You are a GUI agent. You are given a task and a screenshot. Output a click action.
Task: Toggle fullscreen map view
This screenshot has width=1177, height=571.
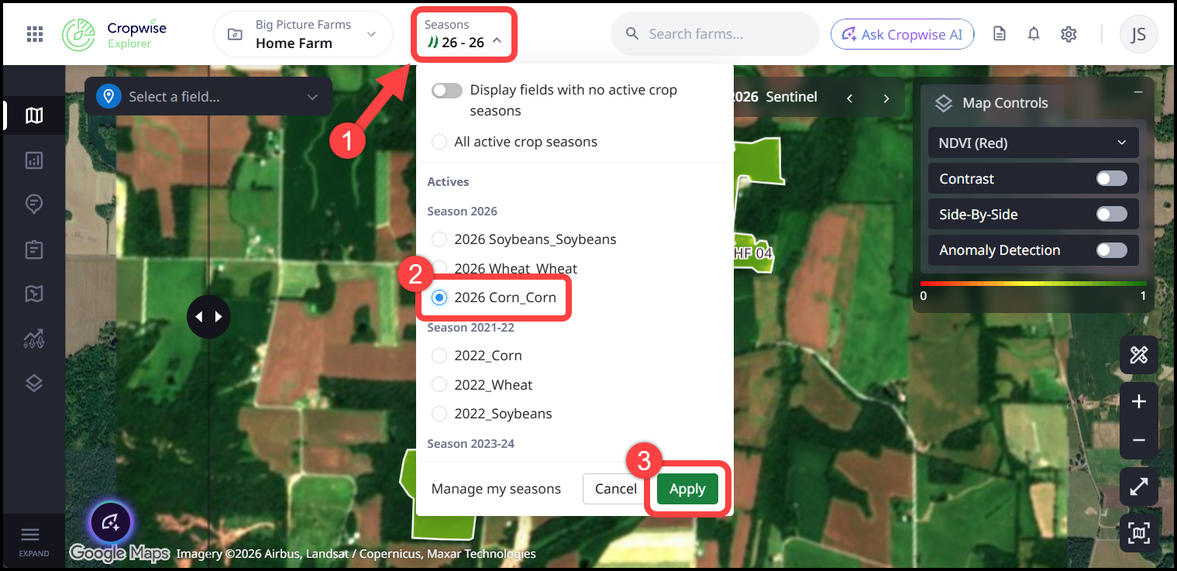click(x=1138, y=487)
